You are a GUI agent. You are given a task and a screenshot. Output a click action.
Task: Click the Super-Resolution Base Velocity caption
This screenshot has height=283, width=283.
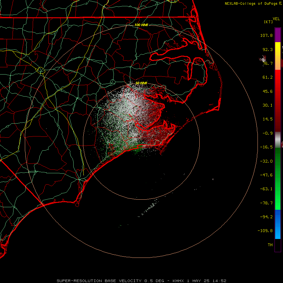click(x=141, y=281)
